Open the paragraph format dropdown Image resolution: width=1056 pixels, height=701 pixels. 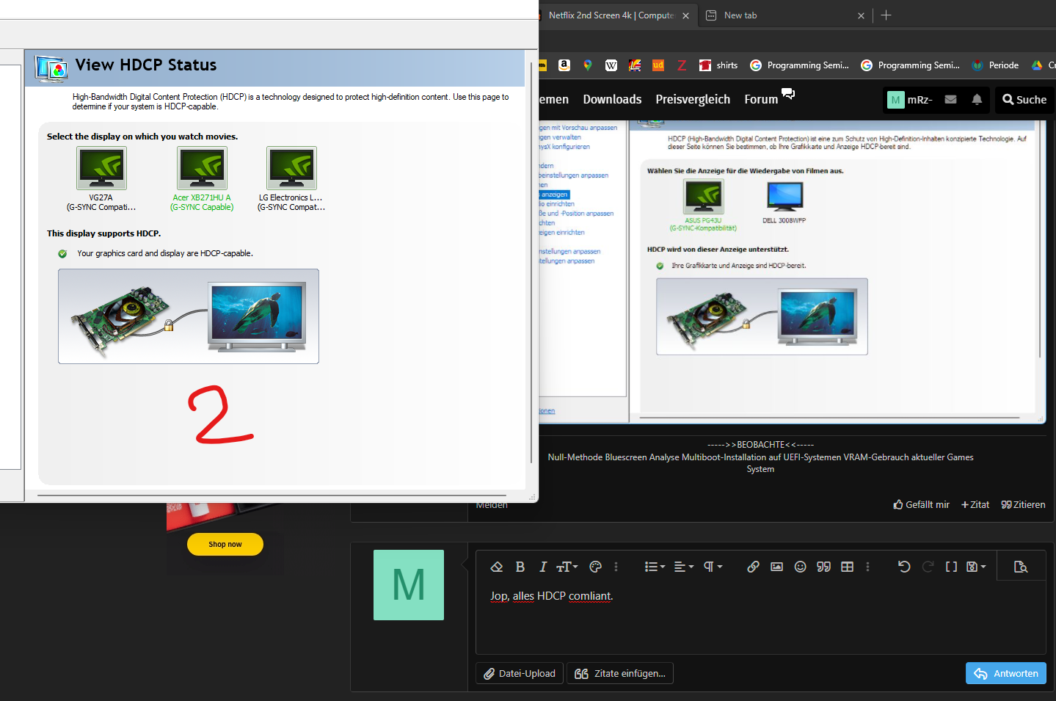[713, 567]
